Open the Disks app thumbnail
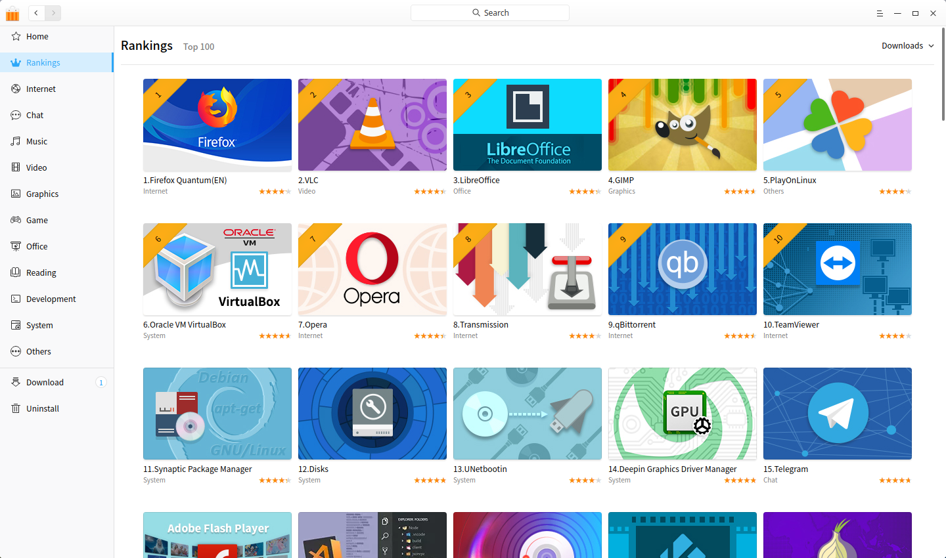The height and width of the screenshot is (558, 946). pos(372,414)
